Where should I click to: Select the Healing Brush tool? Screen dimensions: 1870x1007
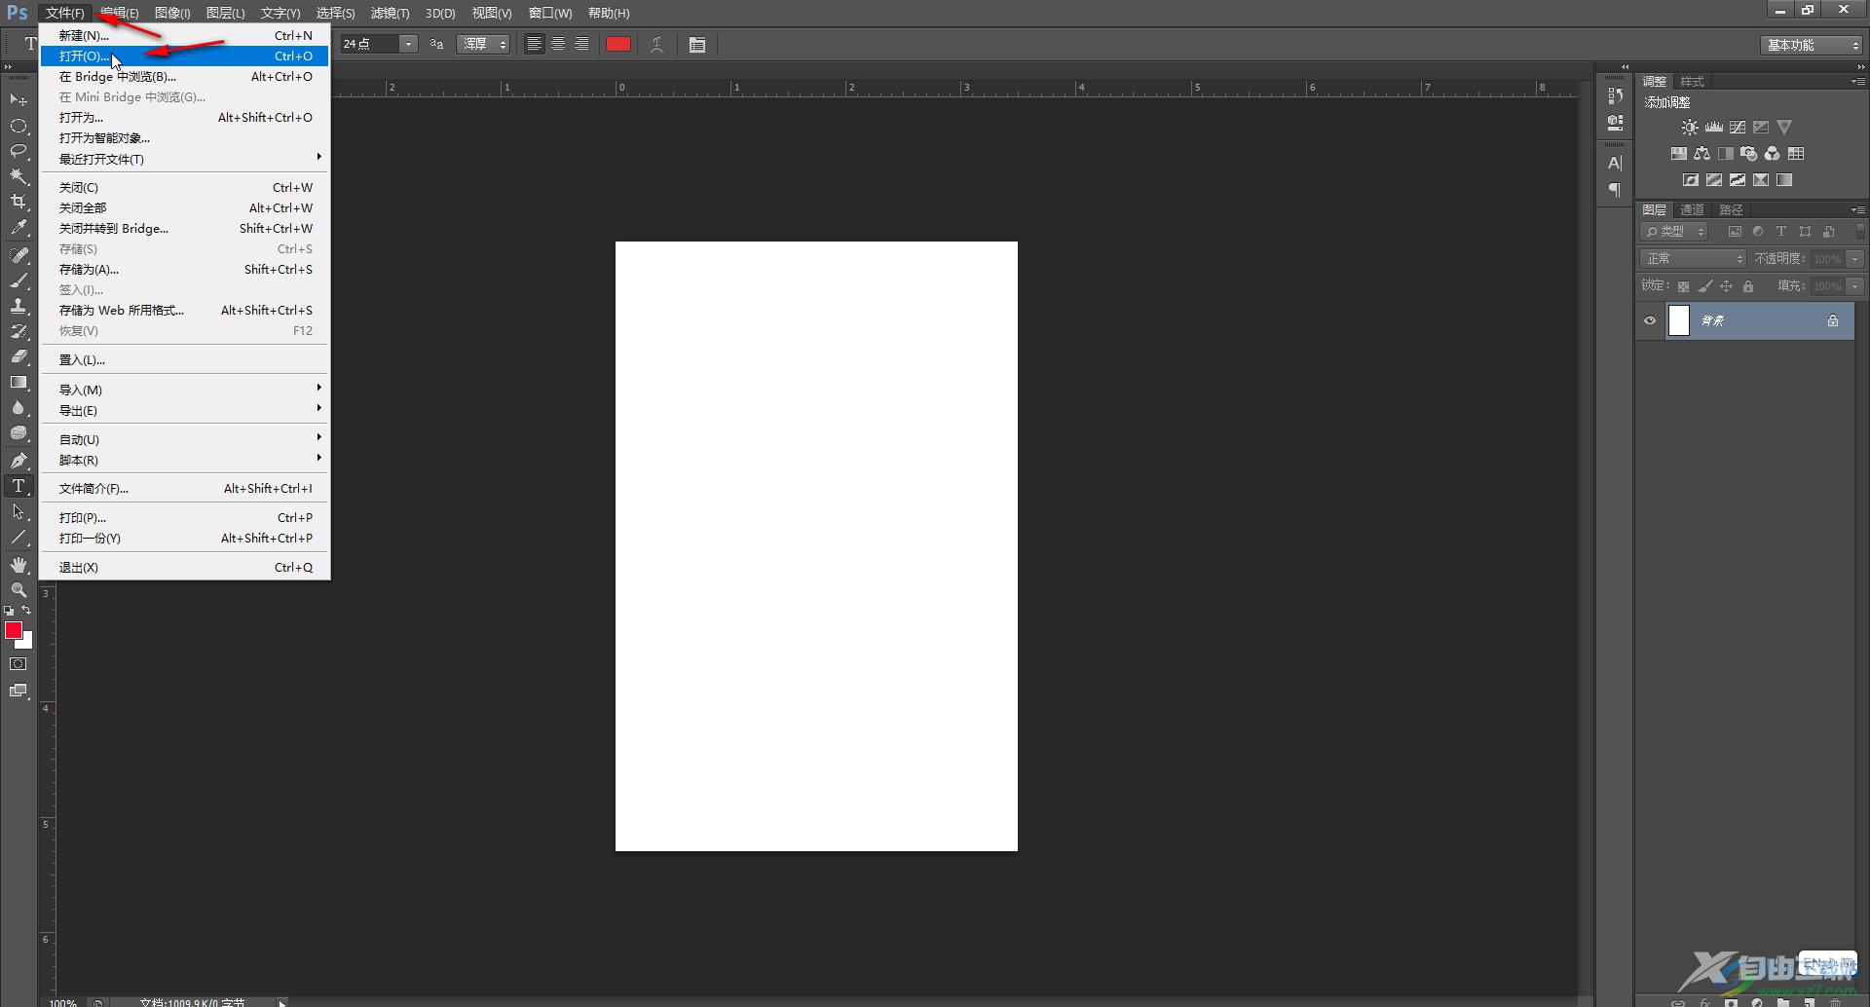[19, 255]
